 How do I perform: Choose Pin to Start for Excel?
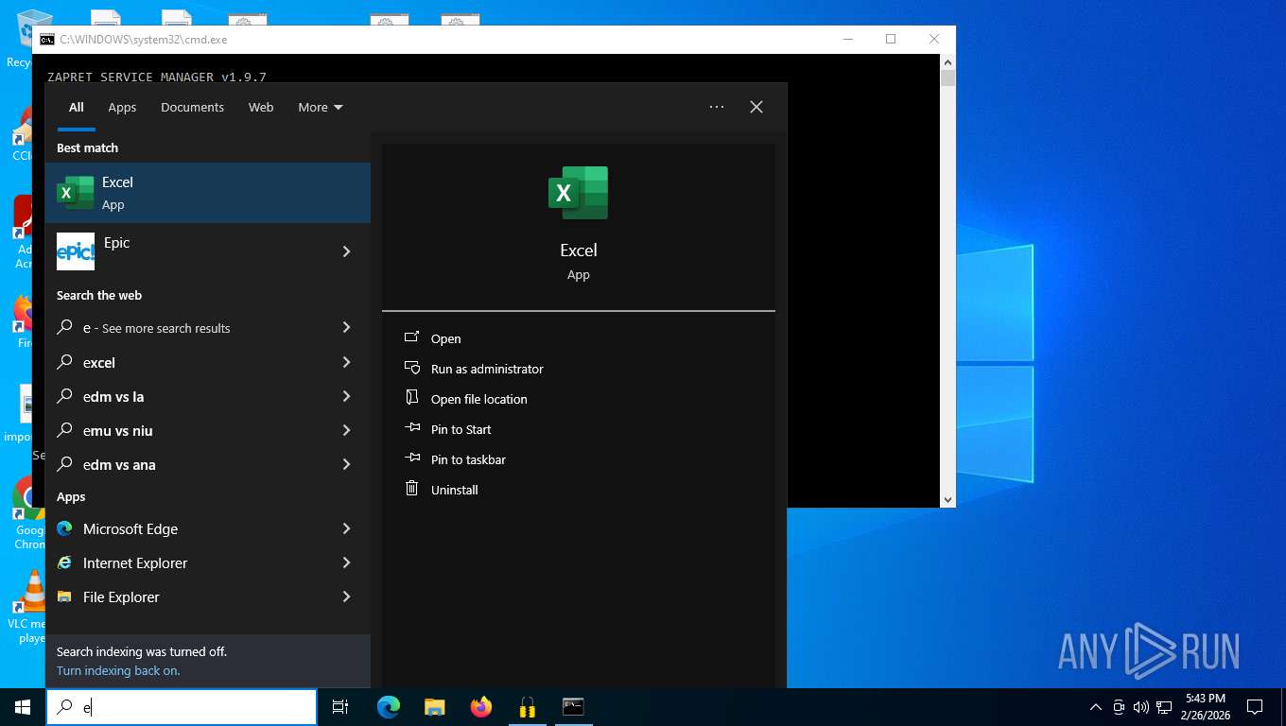coord(461,429)
